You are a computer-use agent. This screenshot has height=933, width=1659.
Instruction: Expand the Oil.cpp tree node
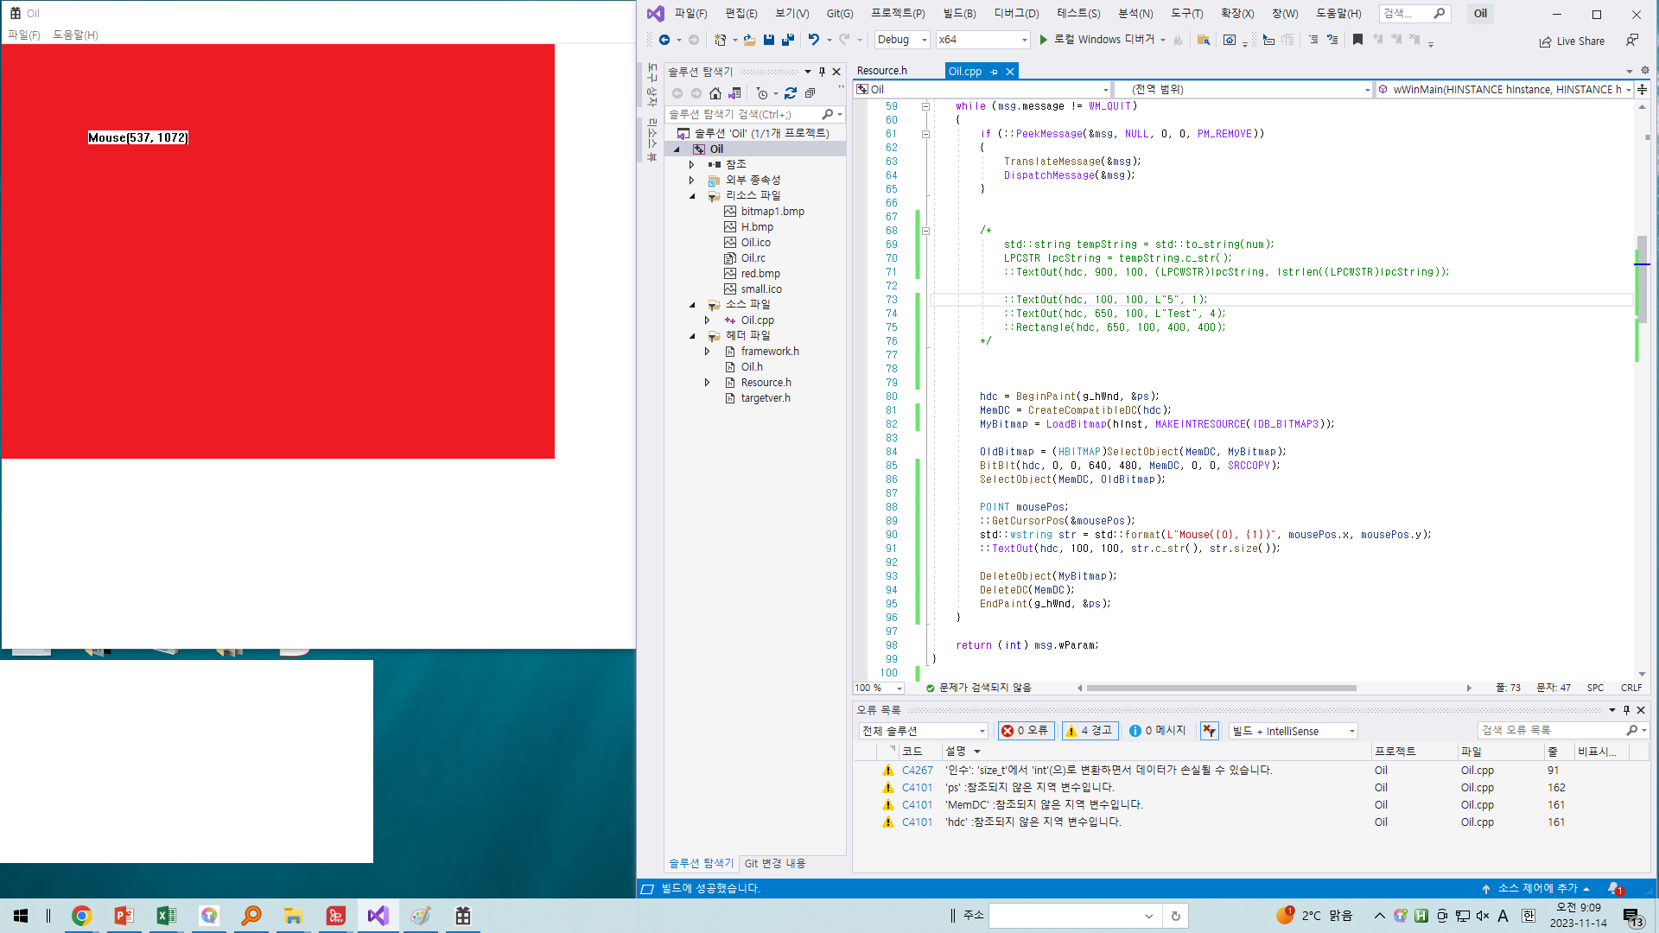tap(707, 321)
